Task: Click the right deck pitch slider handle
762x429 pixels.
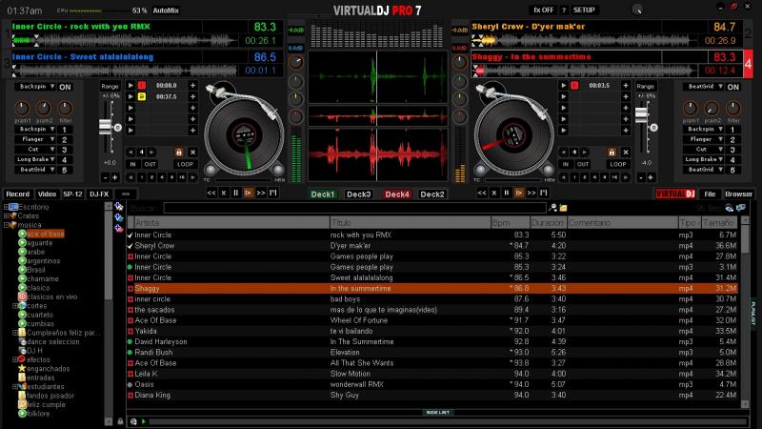Action: coord(641,114)
